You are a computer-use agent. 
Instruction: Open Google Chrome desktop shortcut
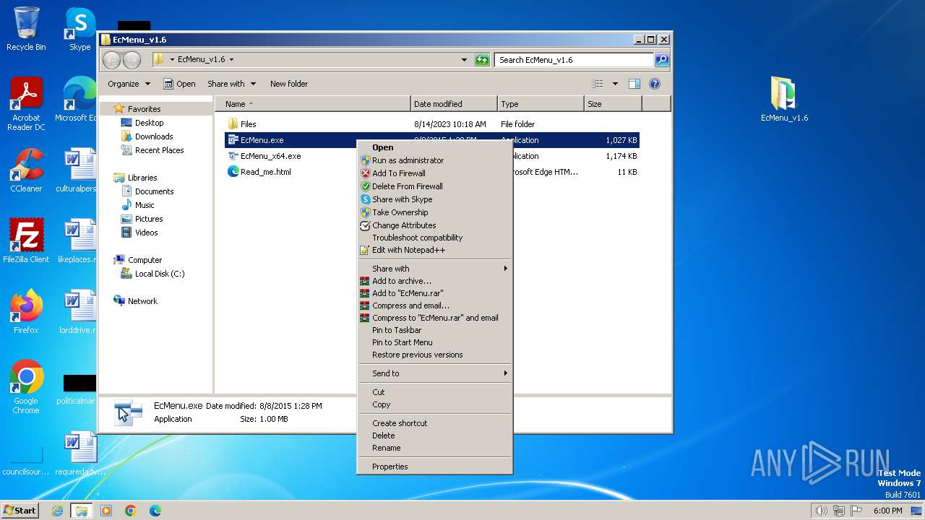pyautogui.click(x=26, y=387)
